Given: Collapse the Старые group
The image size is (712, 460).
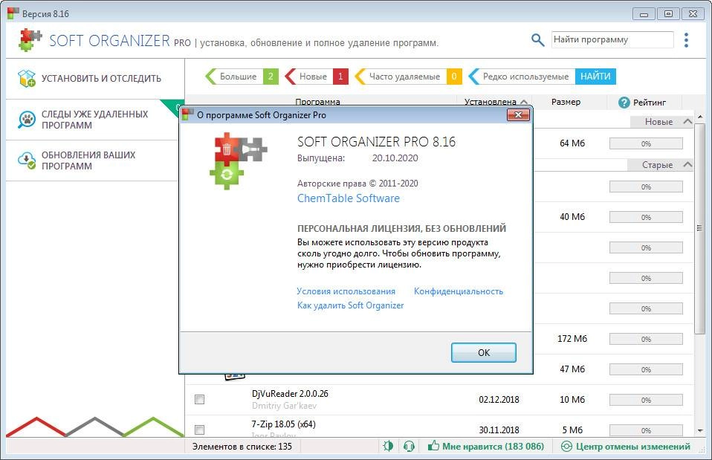Looking at the screenshot, I should point(687,164).
